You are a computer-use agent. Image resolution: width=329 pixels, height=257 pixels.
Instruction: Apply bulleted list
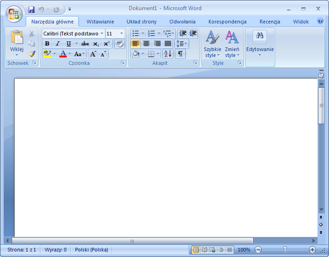click(x=136, y=34)
